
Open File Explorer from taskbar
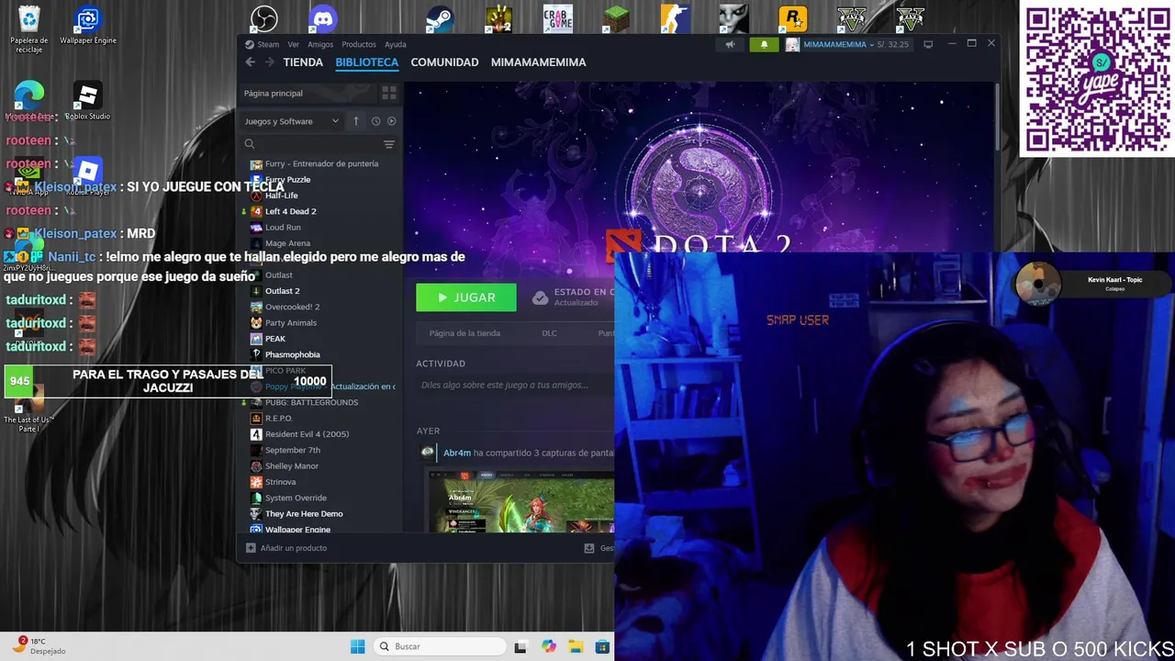pyautogui.click(x=576, y=646)
